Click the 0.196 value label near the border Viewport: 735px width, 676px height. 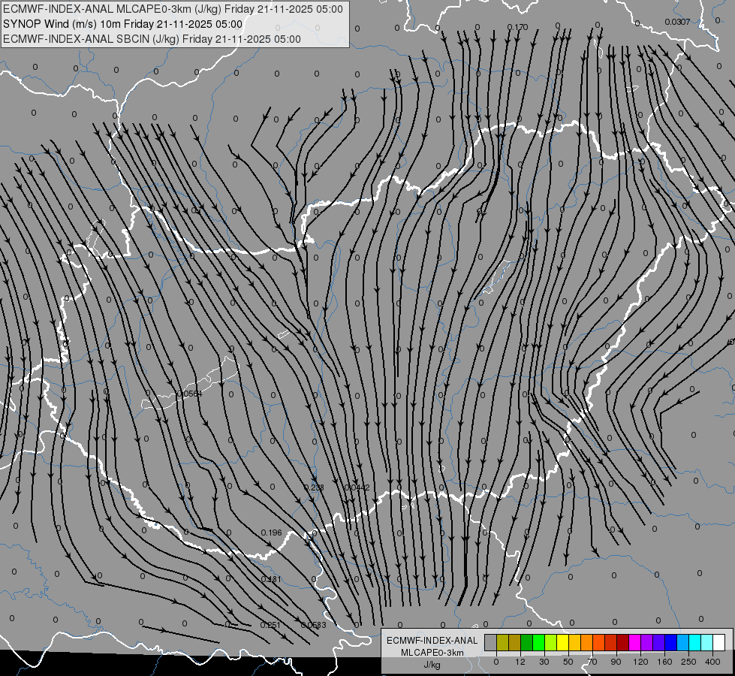click(272, 533)
